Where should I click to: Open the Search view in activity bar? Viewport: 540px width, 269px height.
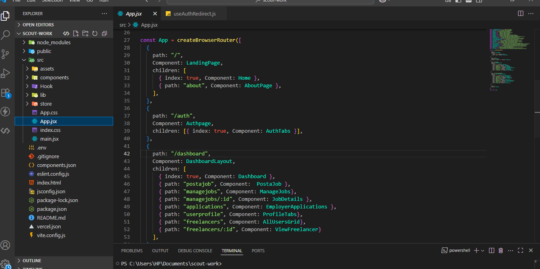click(x=5, y=35)
